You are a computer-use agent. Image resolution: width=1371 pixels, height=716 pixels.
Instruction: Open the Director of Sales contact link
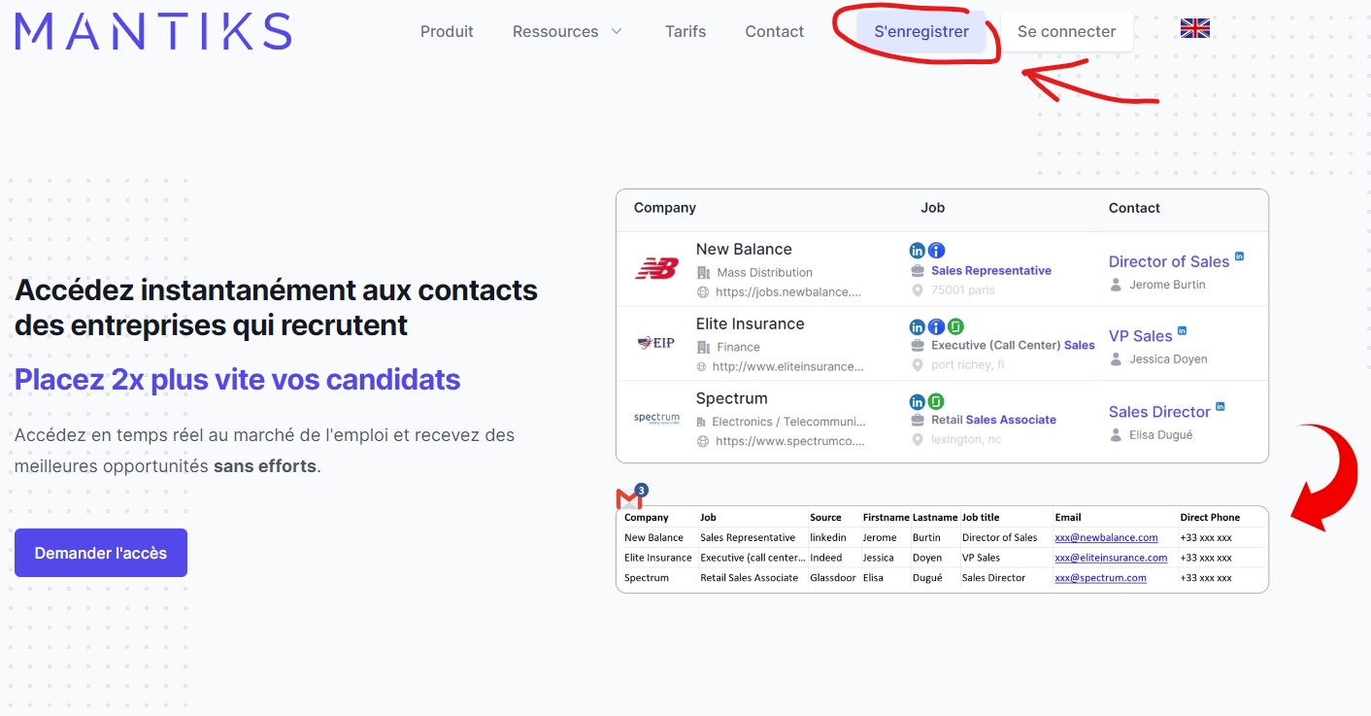click(1169, 262)
